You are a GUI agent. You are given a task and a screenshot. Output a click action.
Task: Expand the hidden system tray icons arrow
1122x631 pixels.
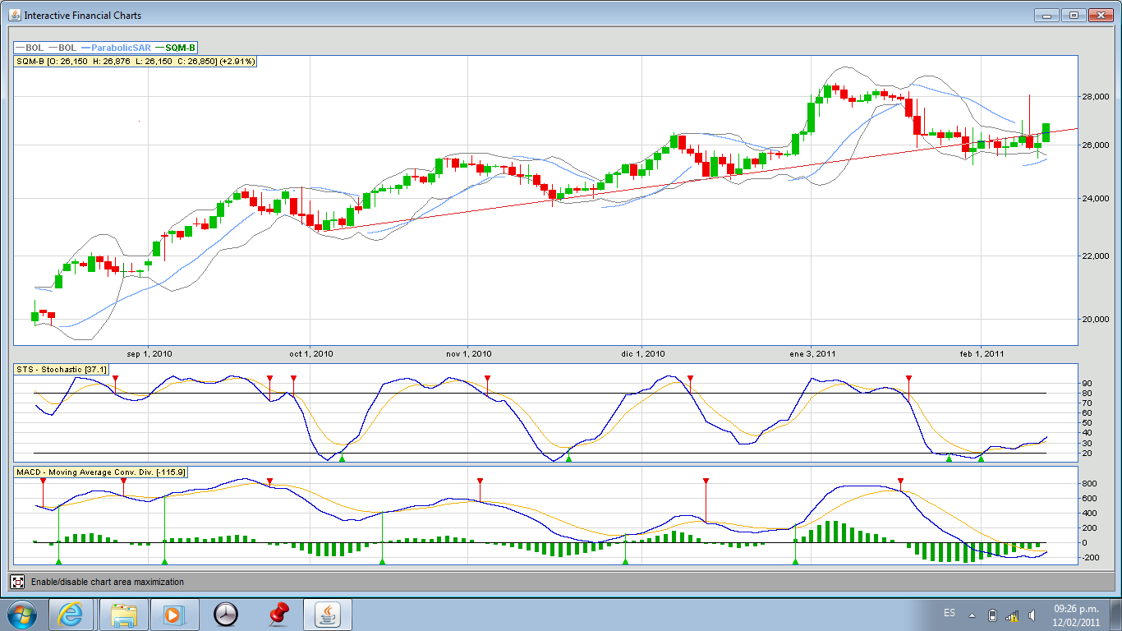coord(972,615)
